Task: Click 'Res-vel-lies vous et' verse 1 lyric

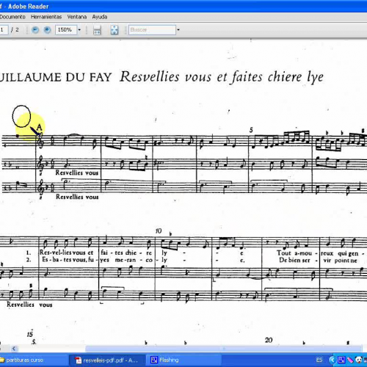Action: click(x=67, y=252)
